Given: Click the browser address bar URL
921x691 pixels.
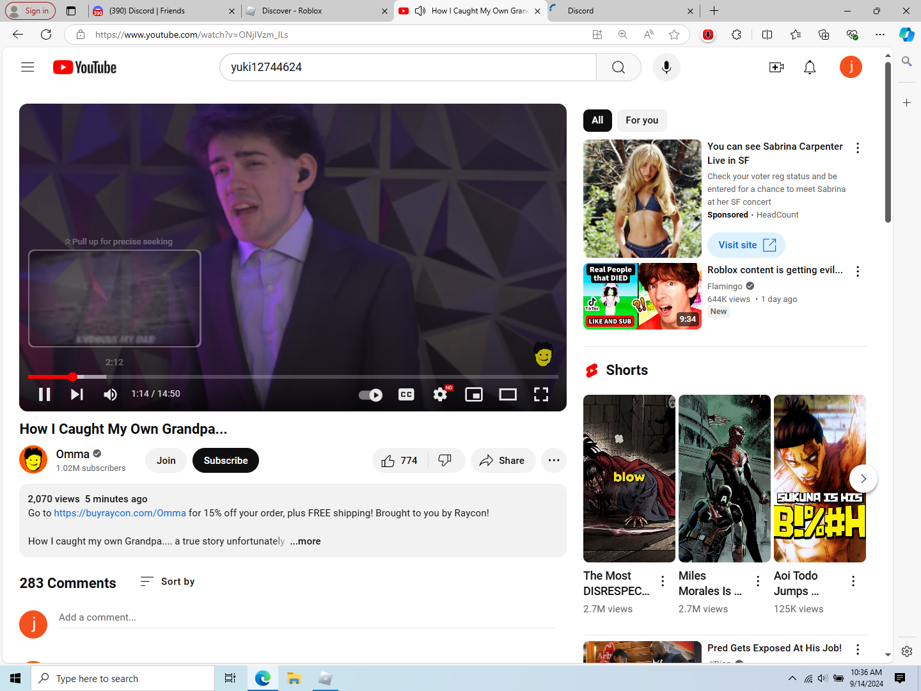Looking at the screenshot, I should (192, 35).
